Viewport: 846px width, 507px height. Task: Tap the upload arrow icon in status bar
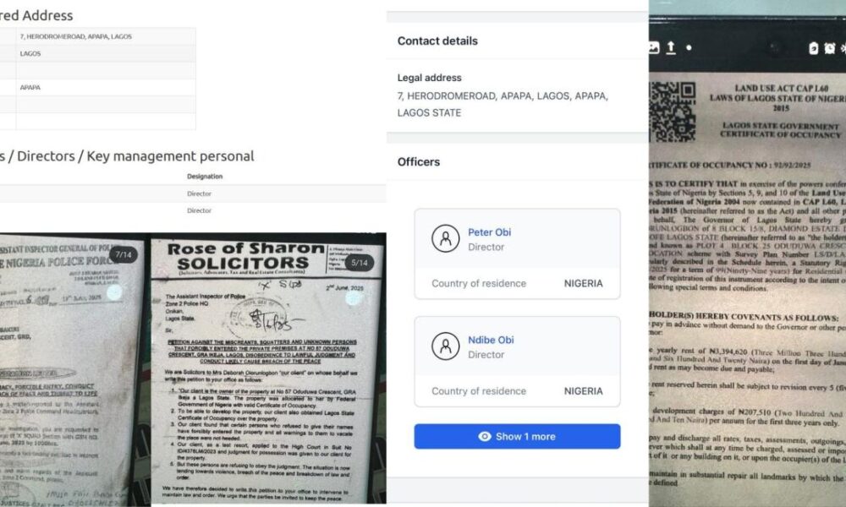[671, 47]
